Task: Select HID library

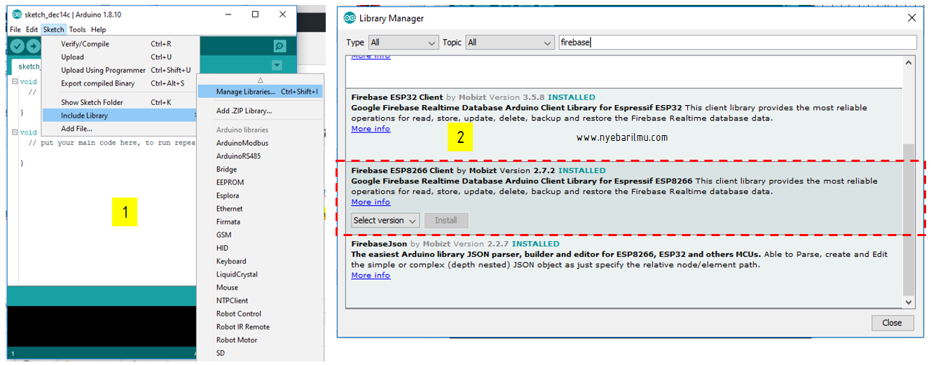Action: 260,248
